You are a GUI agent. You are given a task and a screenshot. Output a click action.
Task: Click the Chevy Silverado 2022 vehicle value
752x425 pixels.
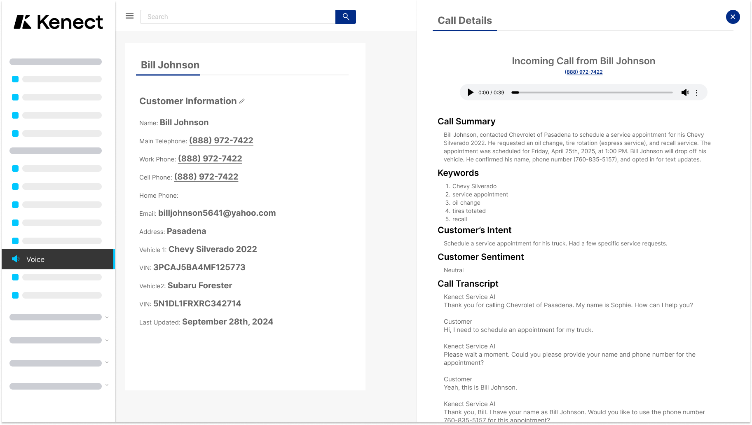point(213,249)
